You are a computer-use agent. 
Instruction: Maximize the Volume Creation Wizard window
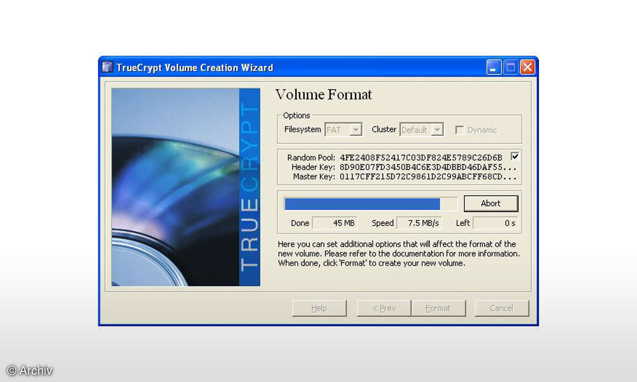(510, 67)
